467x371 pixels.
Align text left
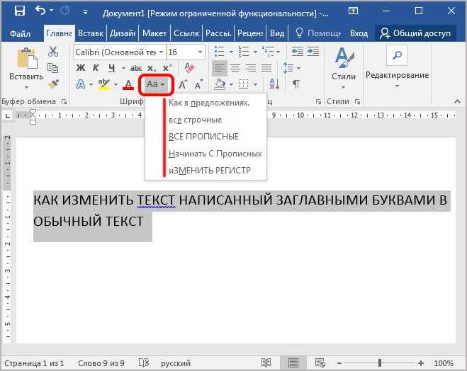[220, 68]
